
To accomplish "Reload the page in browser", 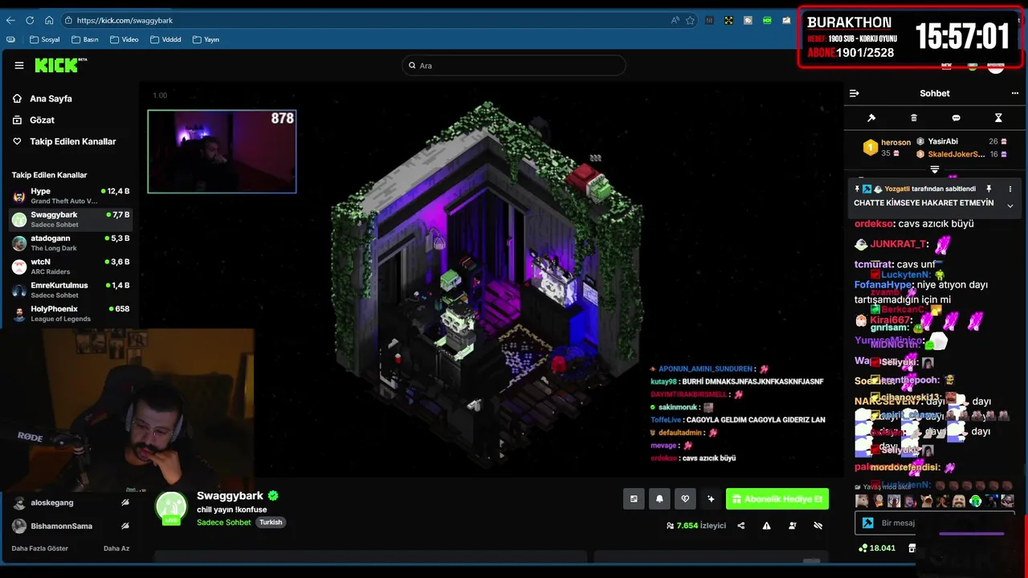I will coord(30,20).
